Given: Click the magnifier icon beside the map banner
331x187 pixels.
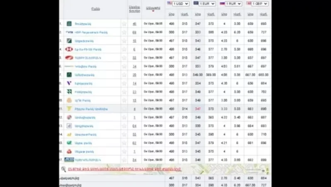Looking at the screenshot, I should (x=63, y=169).
